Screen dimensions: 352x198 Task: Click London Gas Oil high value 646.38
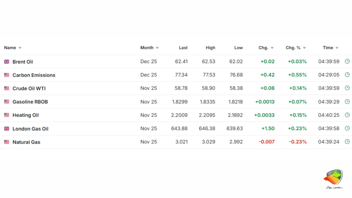click(x=207, y=128)
